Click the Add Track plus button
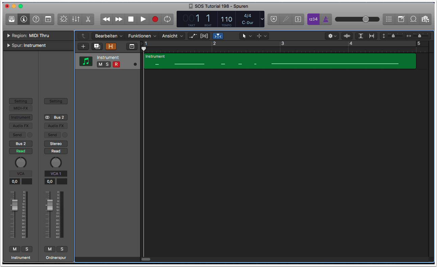The image size is (437, 267). [83, 47]
